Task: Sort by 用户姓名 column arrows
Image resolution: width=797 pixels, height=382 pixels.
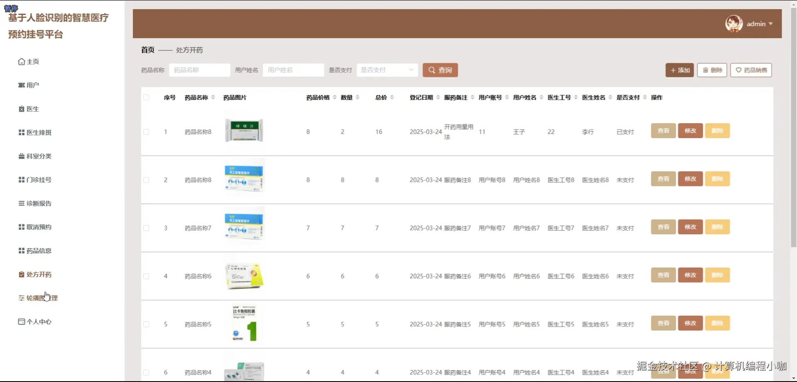Action: [x=541, y=97]
